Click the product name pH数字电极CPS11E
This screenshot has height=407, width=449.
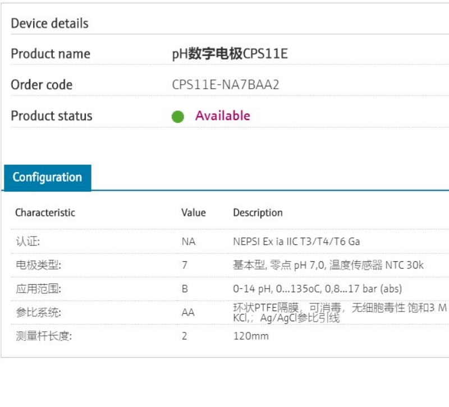click(230, 54)
